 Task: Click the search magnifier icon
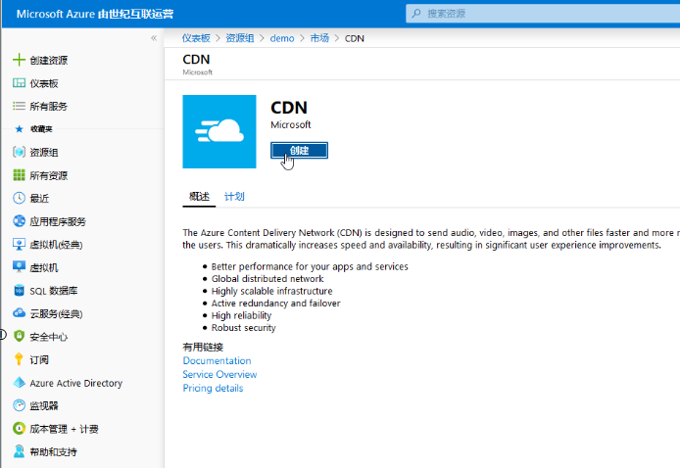[416, 14]
